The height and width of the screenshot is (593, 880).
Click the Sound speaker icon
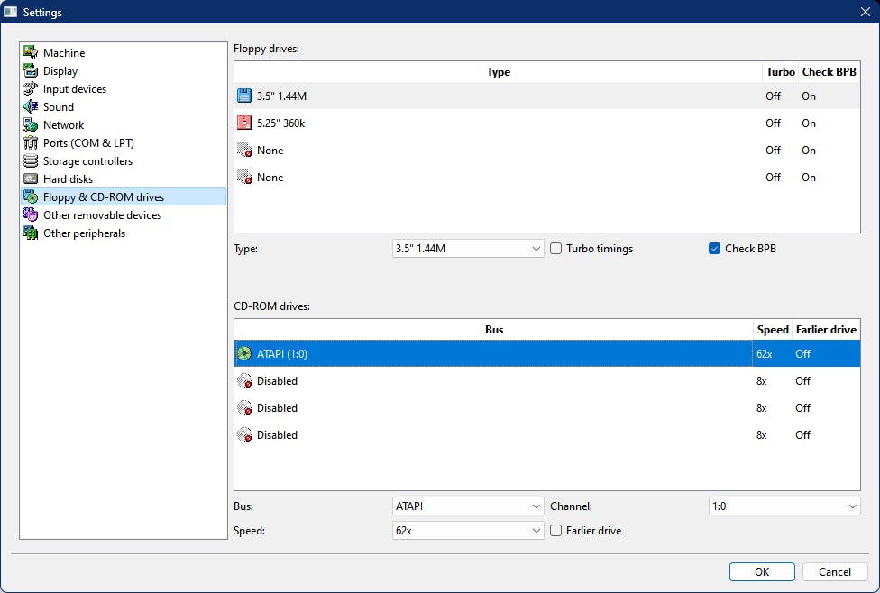click(x=31, y=107)
